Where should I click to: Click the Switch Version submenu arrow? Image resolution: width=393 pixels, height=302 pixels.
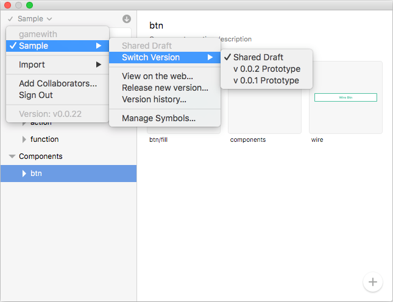(210, 57)
